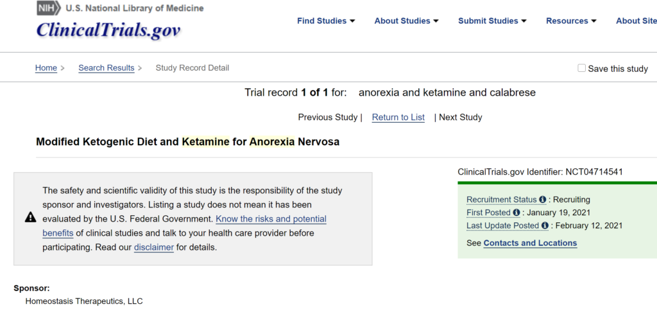
Task: Click the Return to List link
Action: [398, 117]
